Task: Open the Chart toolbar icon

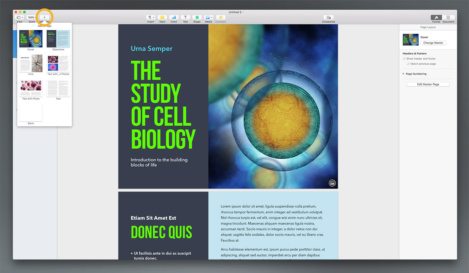Action: (174, 17)
